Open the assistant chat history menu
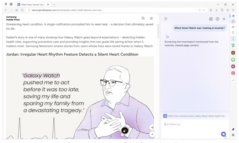Image resolution: width=239 pixels, height=143 pixels. (166, 19)
